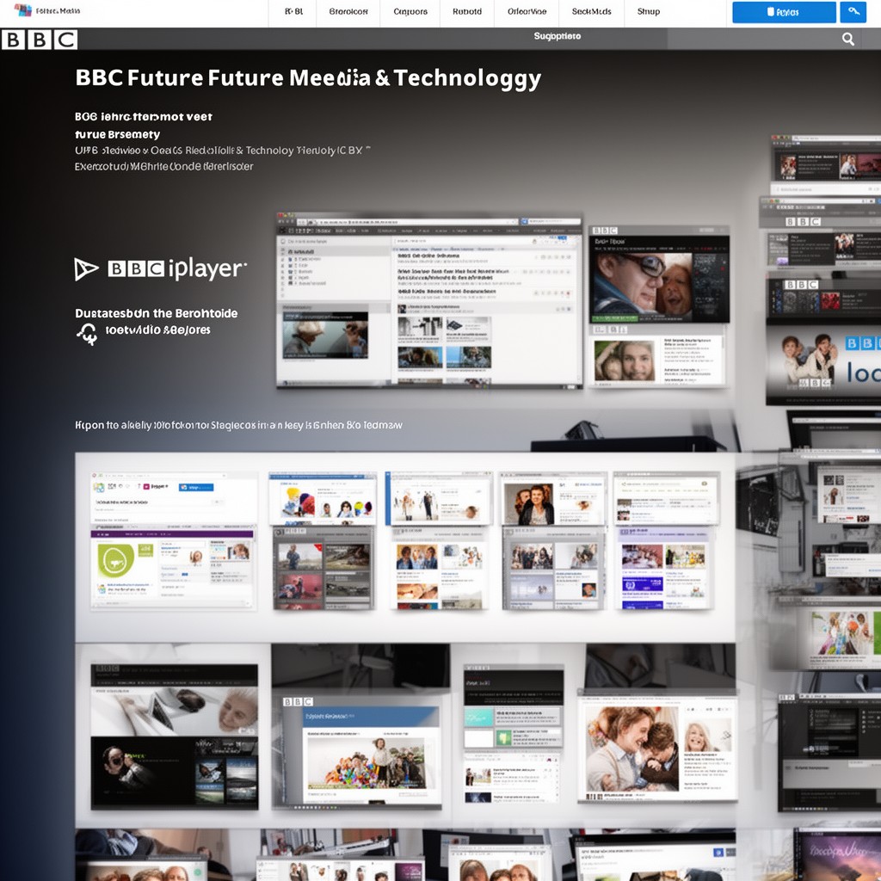This screenshot has width=881, height=881.
Task: Click the 'BBC Future Media & Technology' heading
Action: pos(308,78)
